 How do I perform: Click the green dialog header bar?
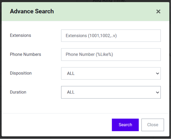click(85, 12)
